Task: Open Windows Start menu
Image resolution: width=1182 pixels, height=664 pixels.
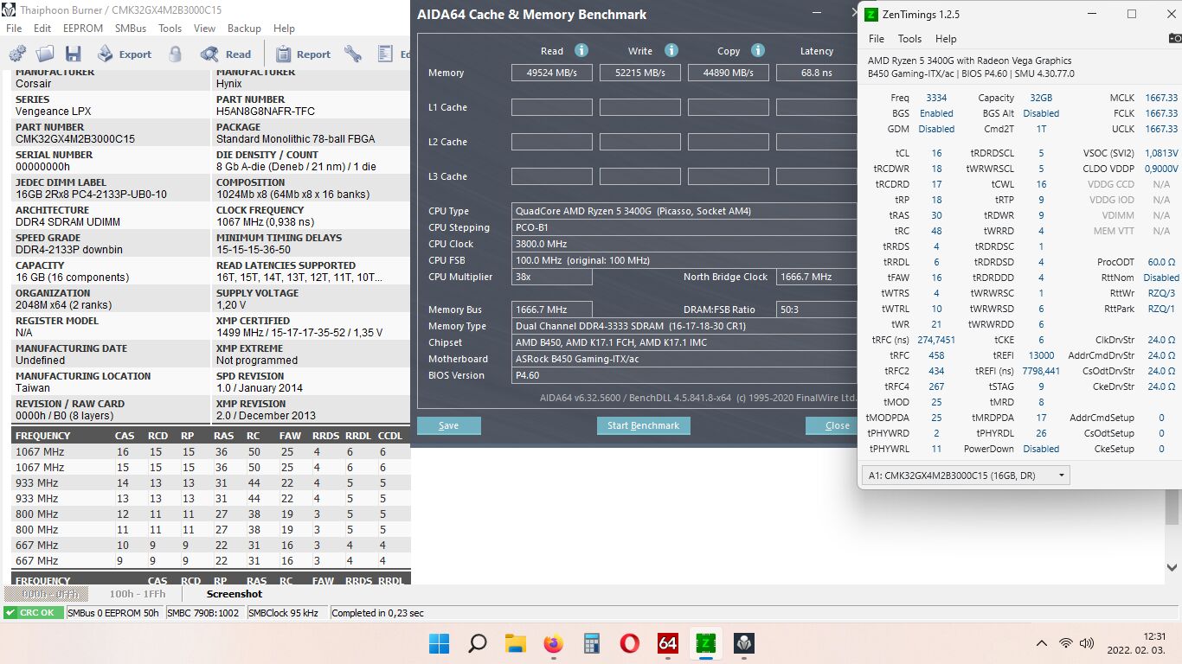Action: (439, 643)
